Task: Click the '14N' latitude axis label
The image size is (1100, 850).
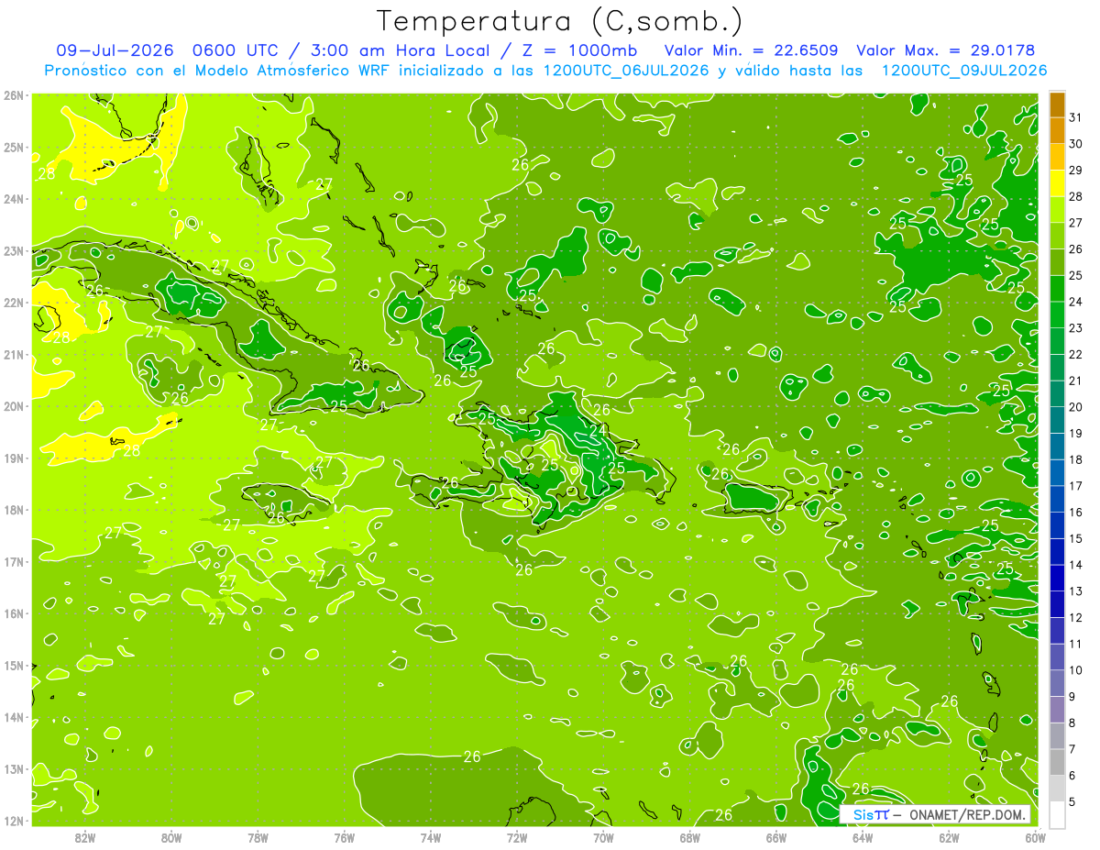Action: (14, 717)
